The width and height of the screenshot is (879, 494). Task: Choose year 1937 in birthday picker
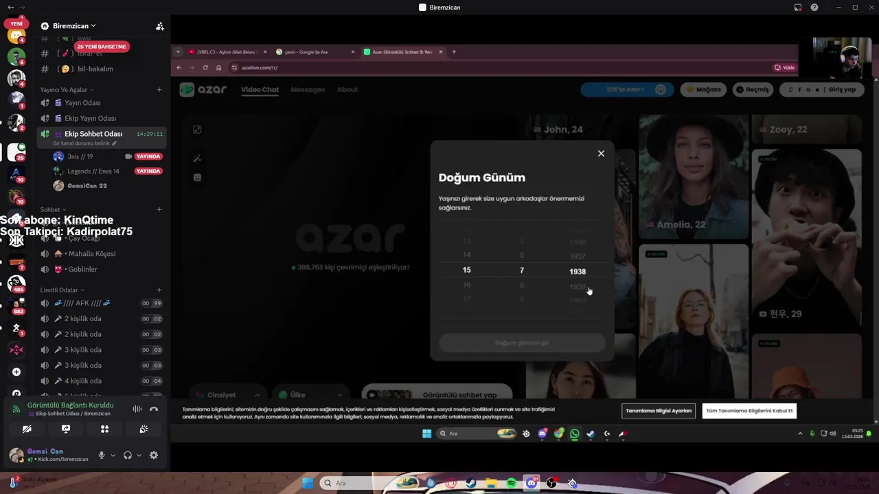click(578, 256)
